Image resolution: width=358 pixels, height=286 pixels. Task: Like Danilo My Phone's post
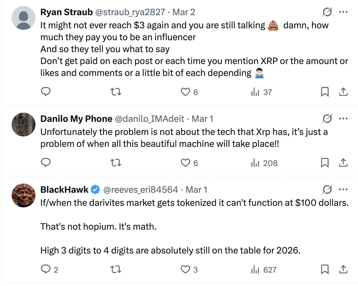point(186,163)
